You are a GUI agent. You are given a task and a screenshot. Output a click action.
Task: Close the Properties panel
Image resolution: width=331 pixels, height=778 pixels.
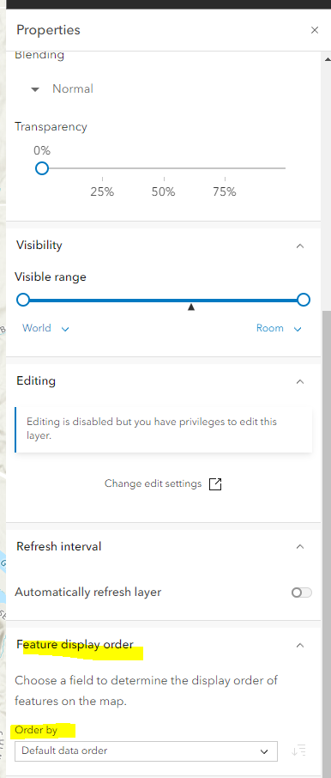coord(315,30)
